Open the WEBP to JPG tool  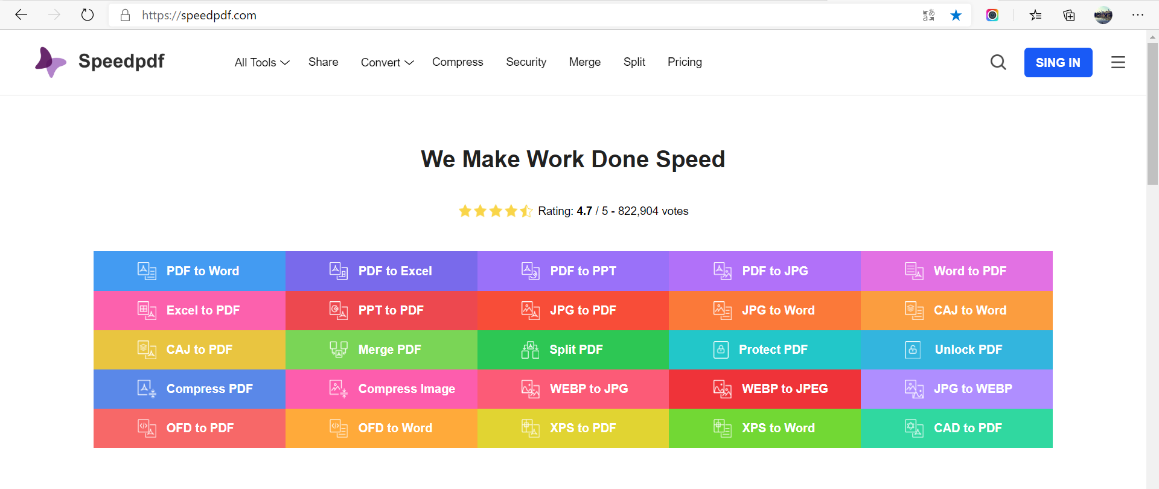573,389
